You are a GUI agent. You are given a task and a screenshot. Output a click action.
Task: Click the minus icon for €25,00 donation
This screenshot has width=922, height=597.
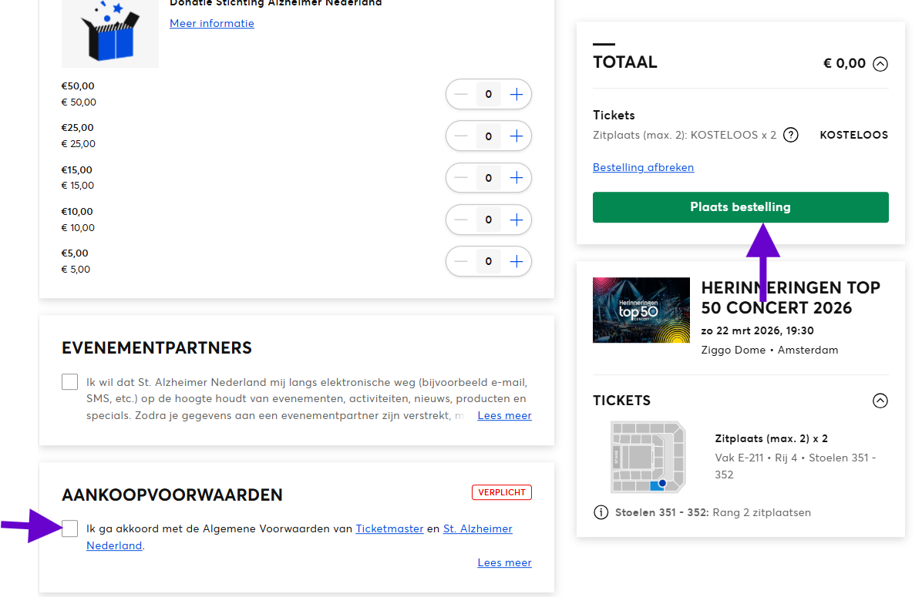point(461,136)
